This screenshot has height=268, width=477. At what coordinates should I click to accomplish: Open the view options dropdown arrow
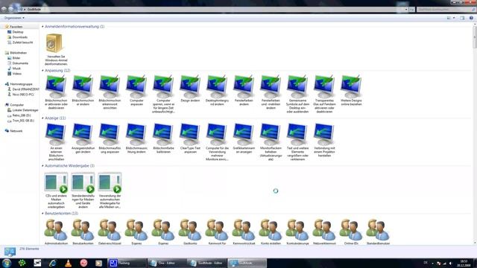pos(454,18)
